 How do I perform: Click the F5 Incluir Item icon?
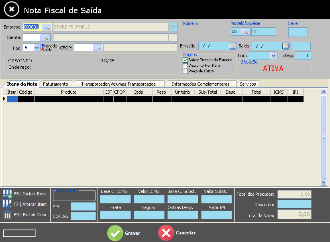pos(7,194)
